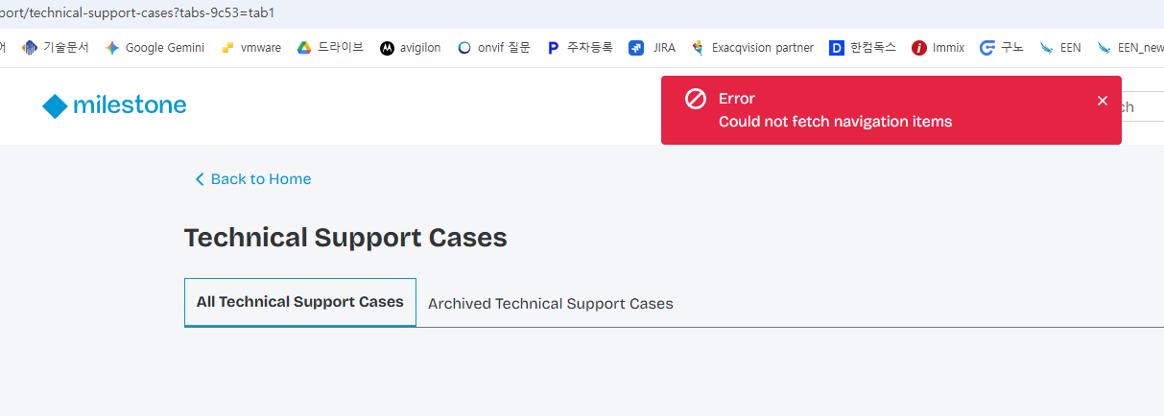
Task: Open the onvif 질문 bookmark
Action: click(x=494, y=48)
